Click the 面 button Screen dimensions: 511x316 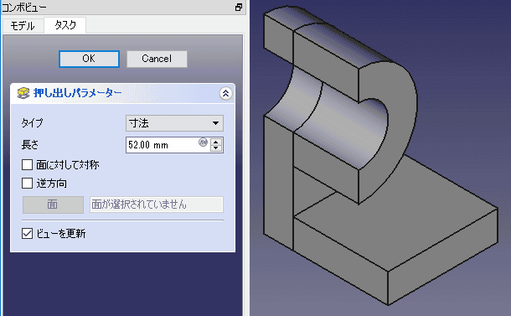click(x=53, y=205)
